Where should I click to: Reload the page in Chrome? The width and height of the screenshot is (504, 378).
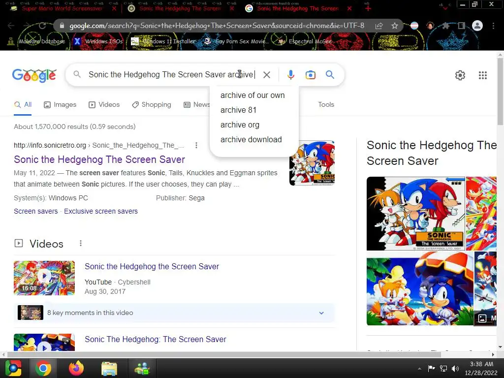(x=42, y=26)
